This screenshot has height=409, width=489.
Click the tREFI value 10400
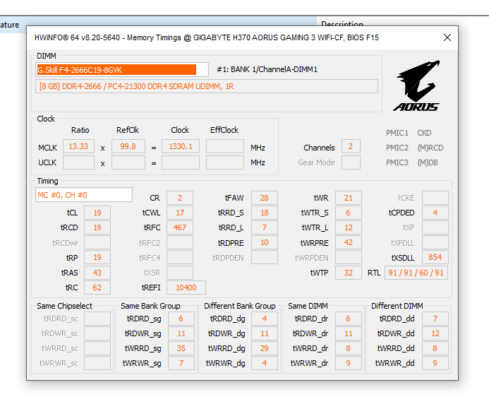[x=186, y=288]
